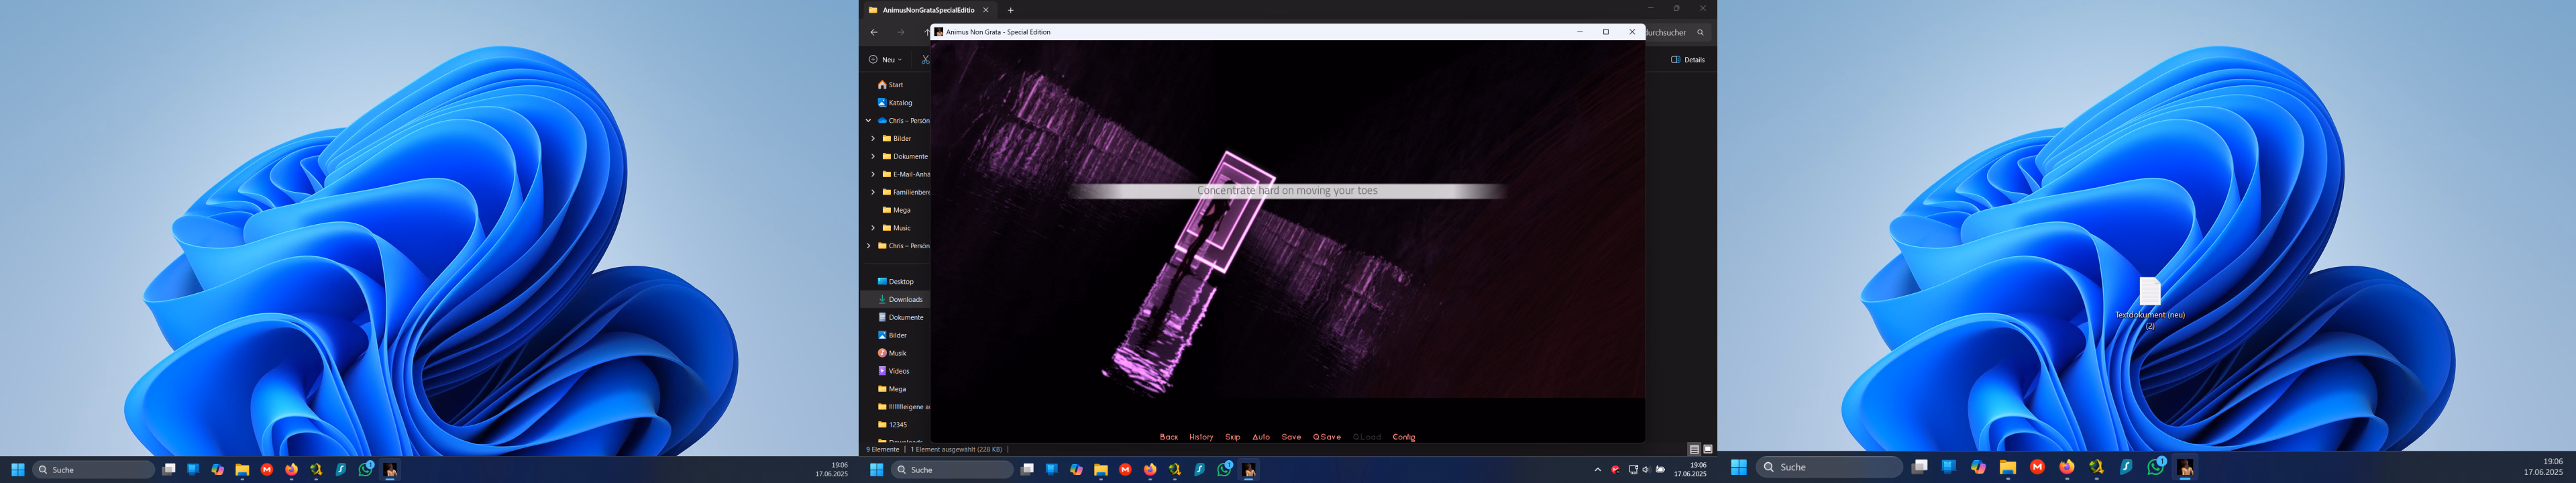
Task: Advance the dialogue 'Concentrate hard on moving your toes'
Action: (1287, 190)
